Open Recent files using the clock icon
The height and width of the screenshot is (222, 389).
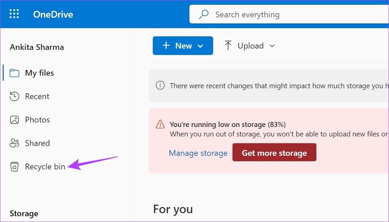click(x=14, y=96)
